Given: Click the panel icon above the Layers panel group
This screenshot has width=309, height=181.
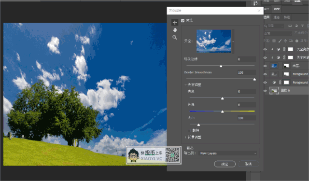Looking at the screenshot, I should click(255, 3).
